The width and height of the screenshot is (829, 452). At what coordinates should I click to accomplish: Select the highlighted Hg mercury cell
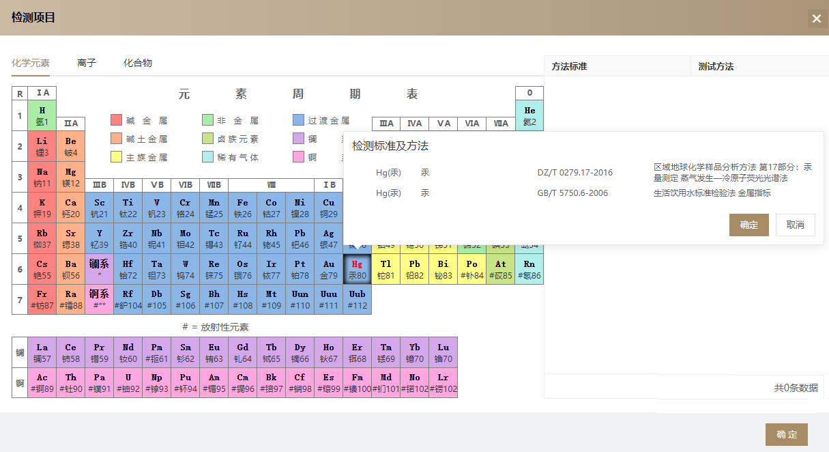click(358, 270)
